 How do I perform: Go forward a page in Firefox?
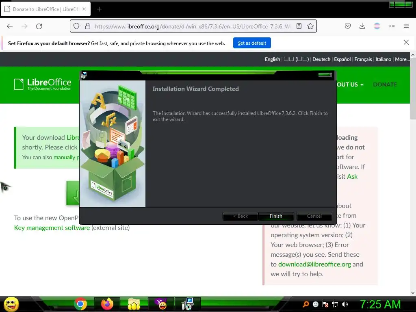click(x=24, y=26)
